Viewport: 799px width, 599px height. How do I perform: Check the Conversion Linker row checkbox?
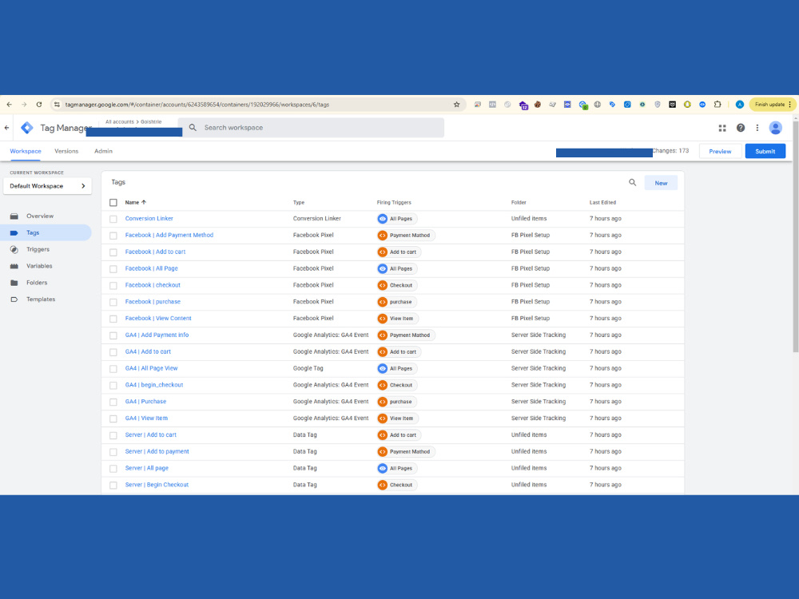click(113, 219)
